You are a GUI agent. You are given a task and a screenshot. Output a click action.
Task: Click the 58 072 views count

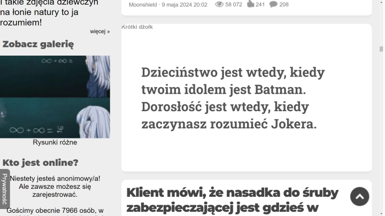click(234, 5)
